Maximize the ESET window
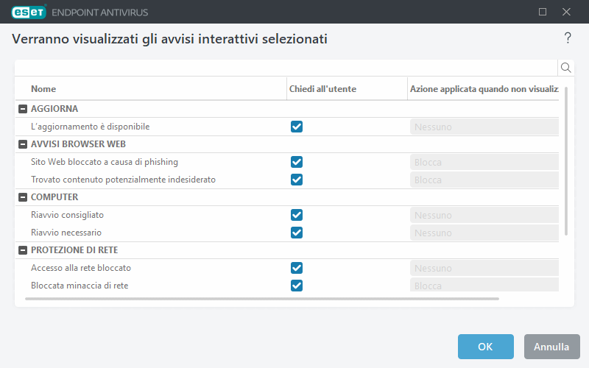This screenshot has height=368, width=589. (x=543, y=12)
